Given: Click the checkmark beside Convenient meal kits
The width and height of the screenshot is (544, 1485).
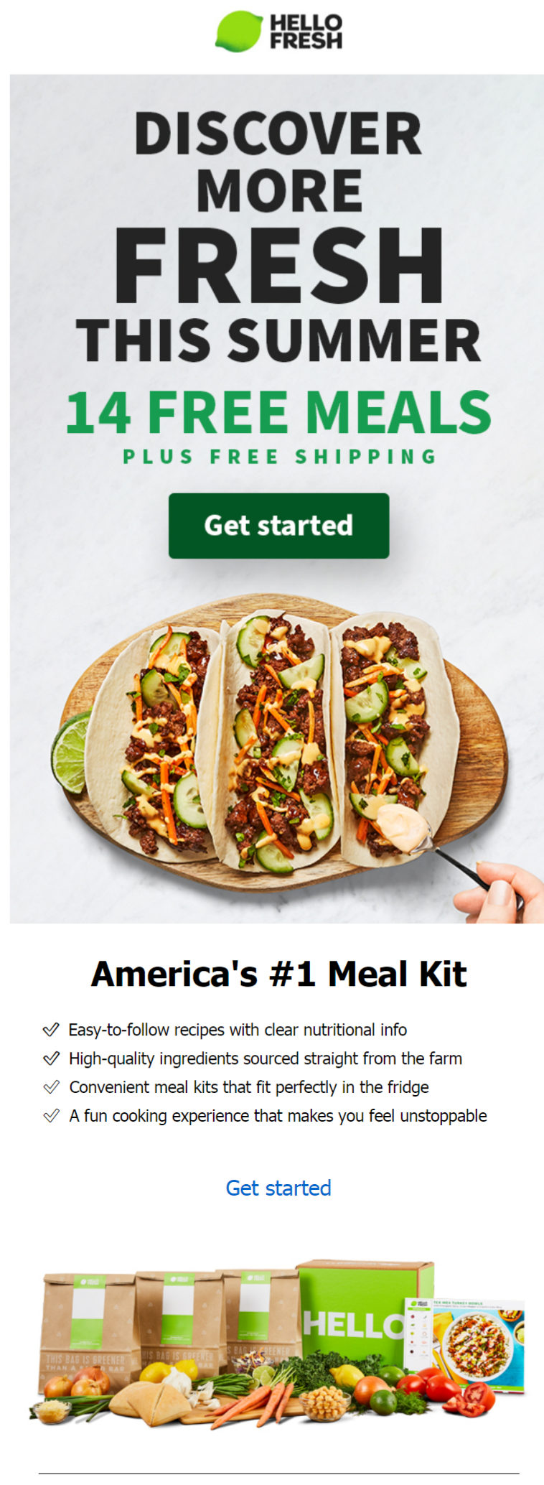Looking at the screenshot, I should tap(51, 1087).
